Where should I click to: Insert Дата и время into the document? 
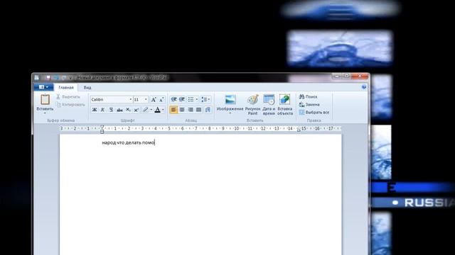click(269, 104)
